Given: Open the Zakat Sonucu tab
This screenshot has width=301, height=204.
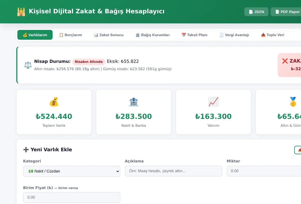Looking at the screenshot, I should point(109,35).
